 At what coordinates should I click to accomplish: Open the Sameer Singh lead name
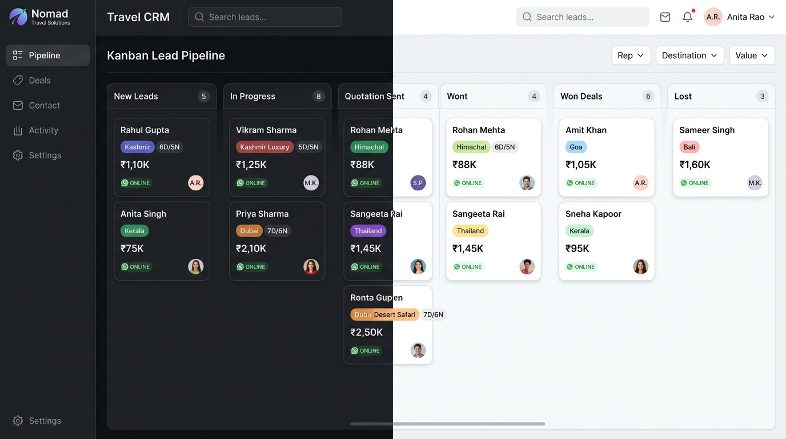point(707,130)
